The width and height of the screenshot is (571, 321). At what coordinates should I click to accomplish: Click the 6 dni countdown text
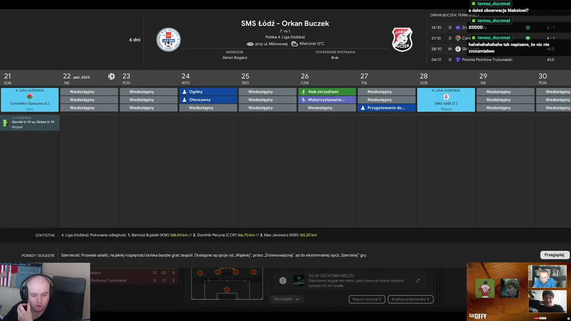[135, 40]
